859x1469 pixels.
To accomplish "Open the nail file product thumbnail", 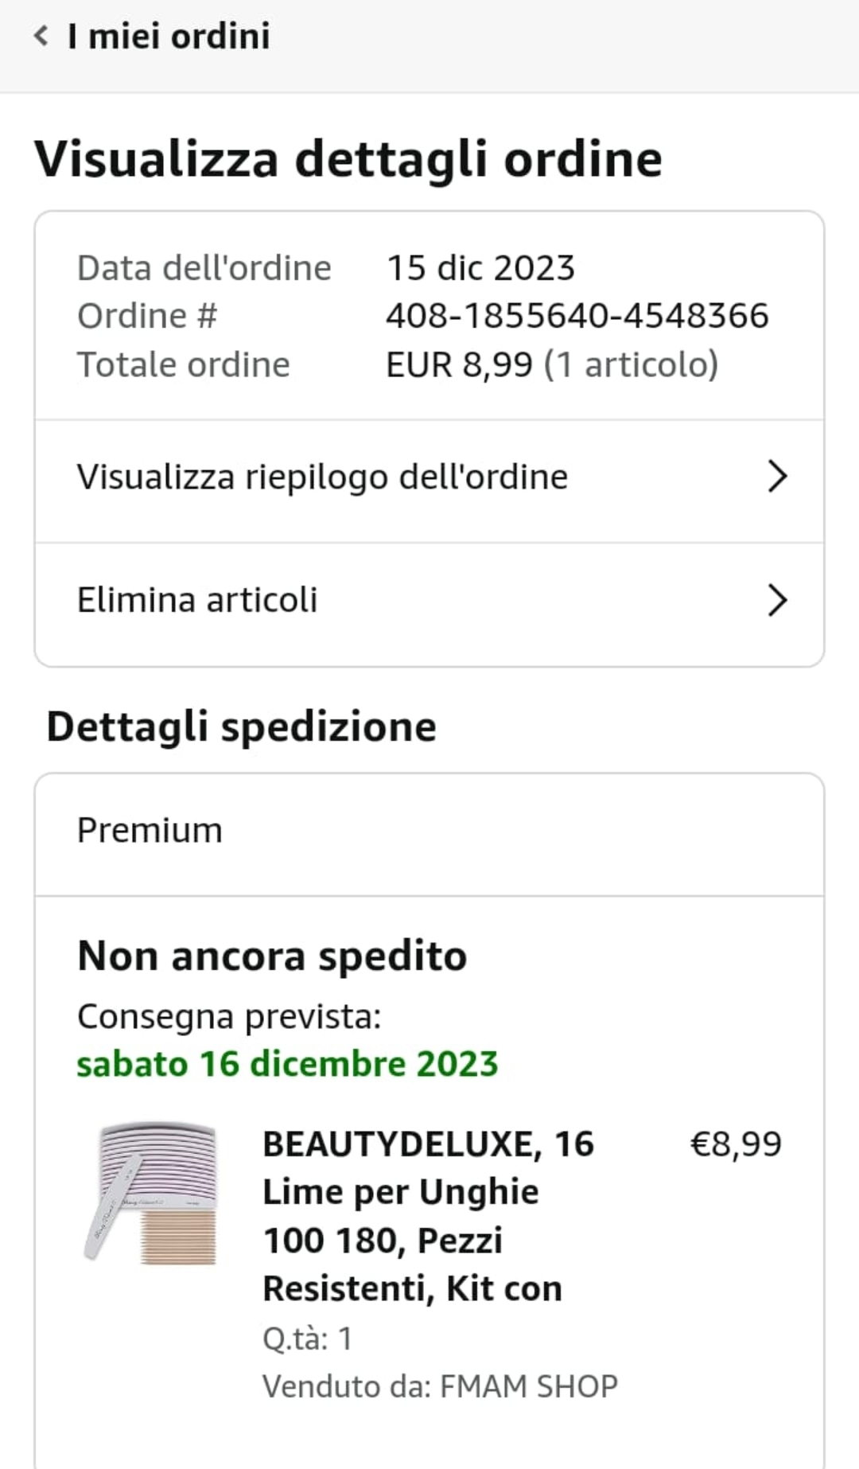I will 151,1192.
